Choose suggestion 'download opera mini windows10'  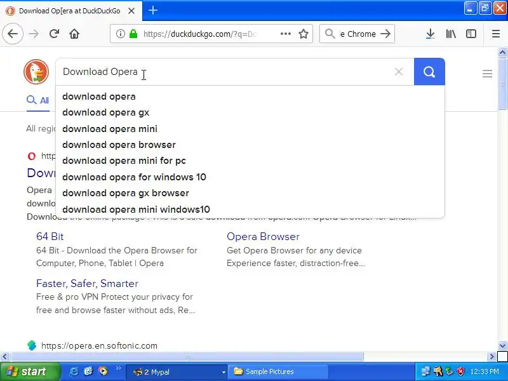pyautogui.click(x=250, y=210)
